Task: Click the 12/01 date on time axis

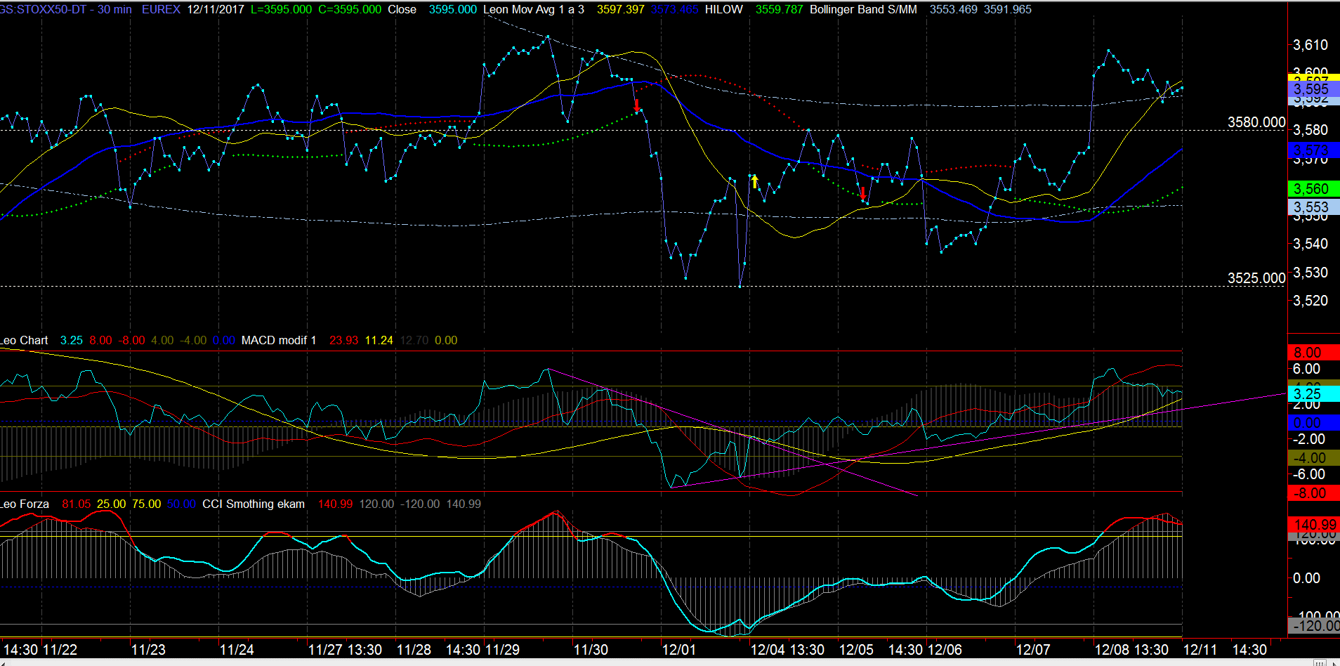Action: click(x=679, y=650)
